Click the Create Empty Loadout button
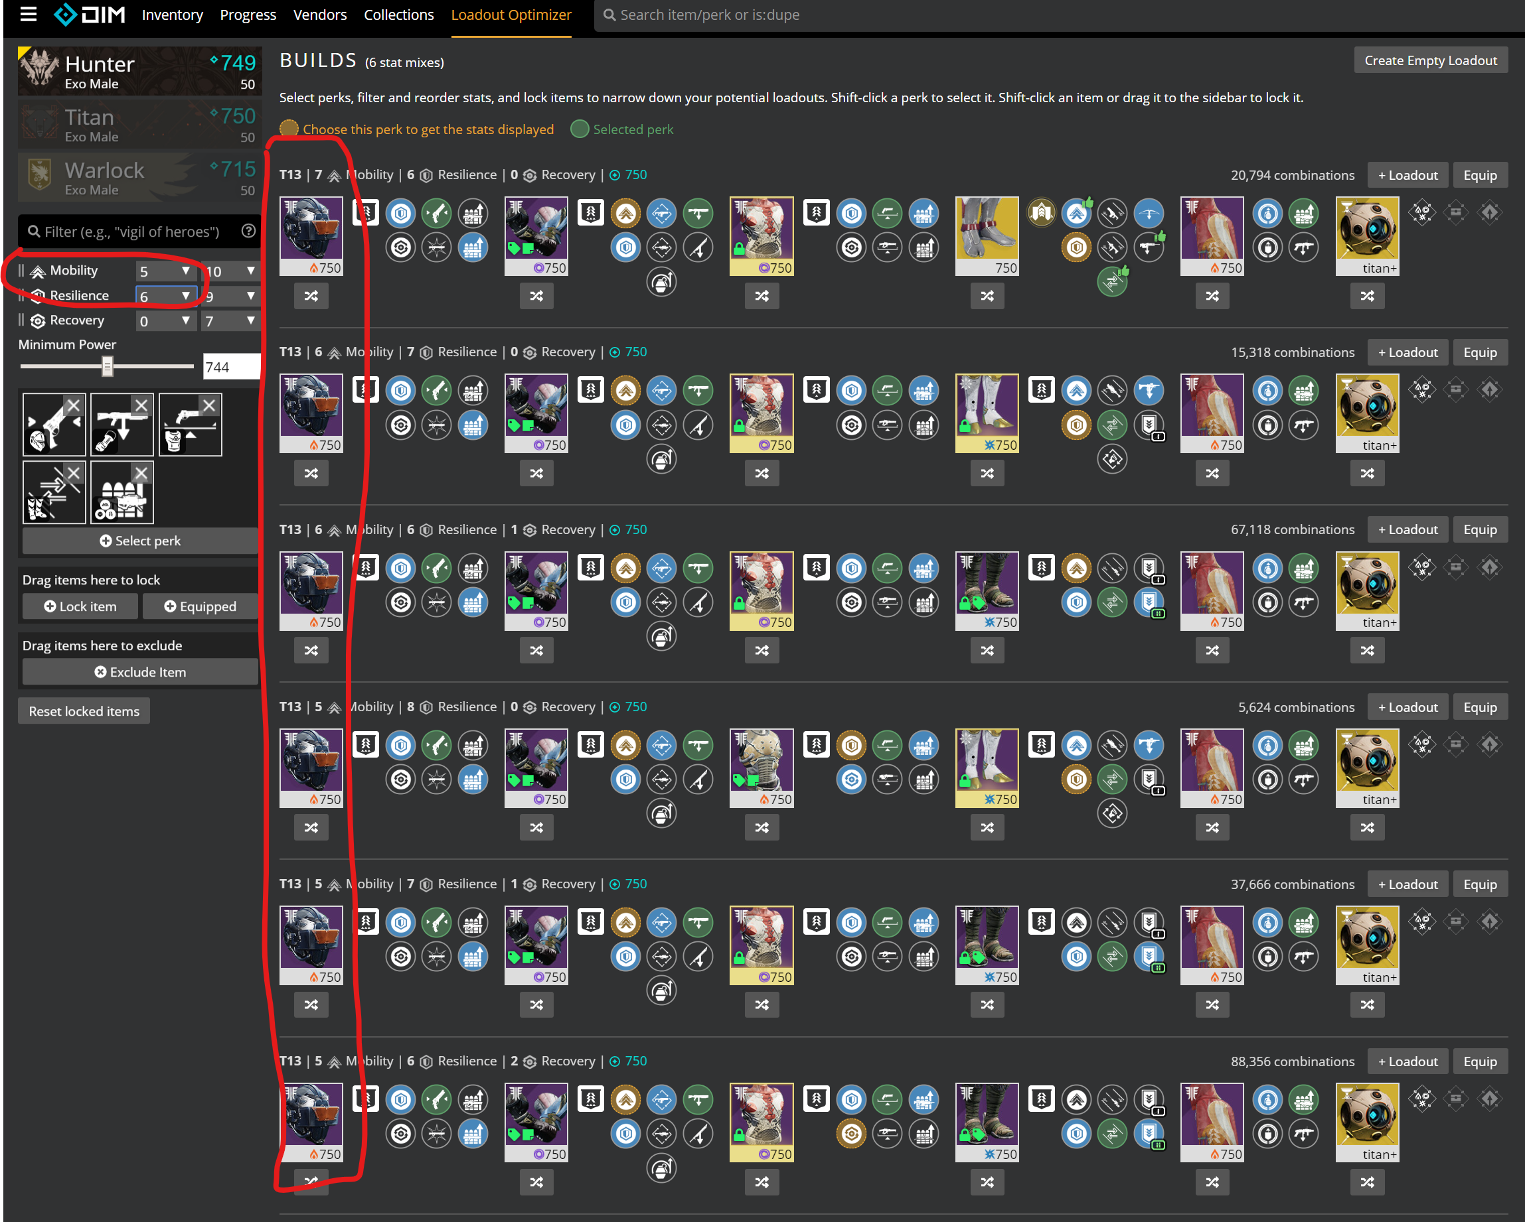Image resolution: width=1525 pixels, height=1222 pixels. click(x=1431, y=59)
